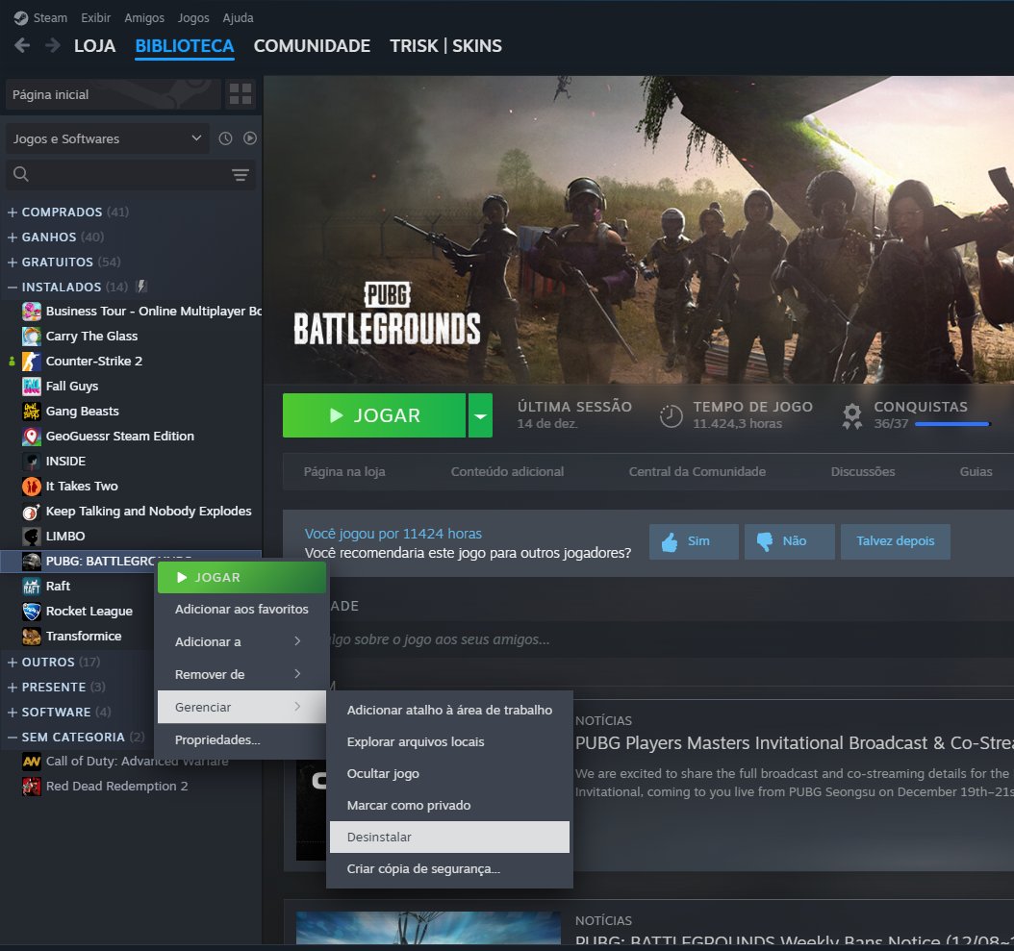The width and height of the screenshot is (1014, 951).
Task: Sort by recent activity clock icon
Action: (x=225, y=138)
